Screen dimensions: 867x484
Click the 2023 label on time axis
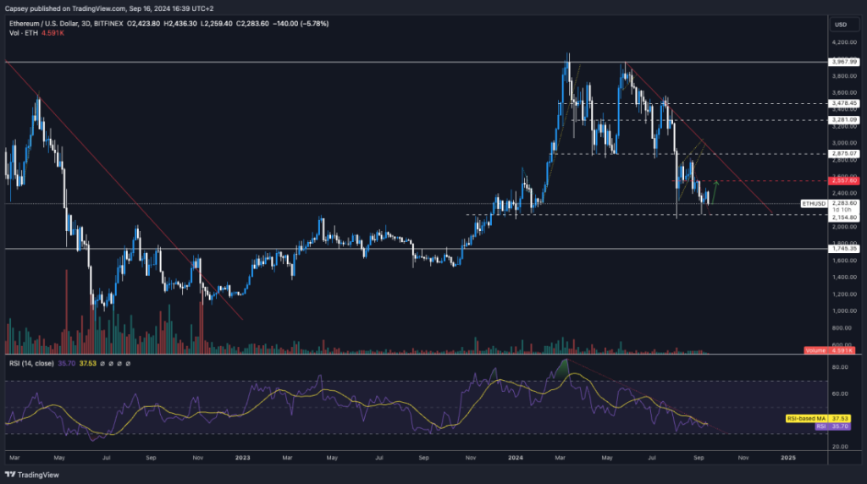[243, 457]
